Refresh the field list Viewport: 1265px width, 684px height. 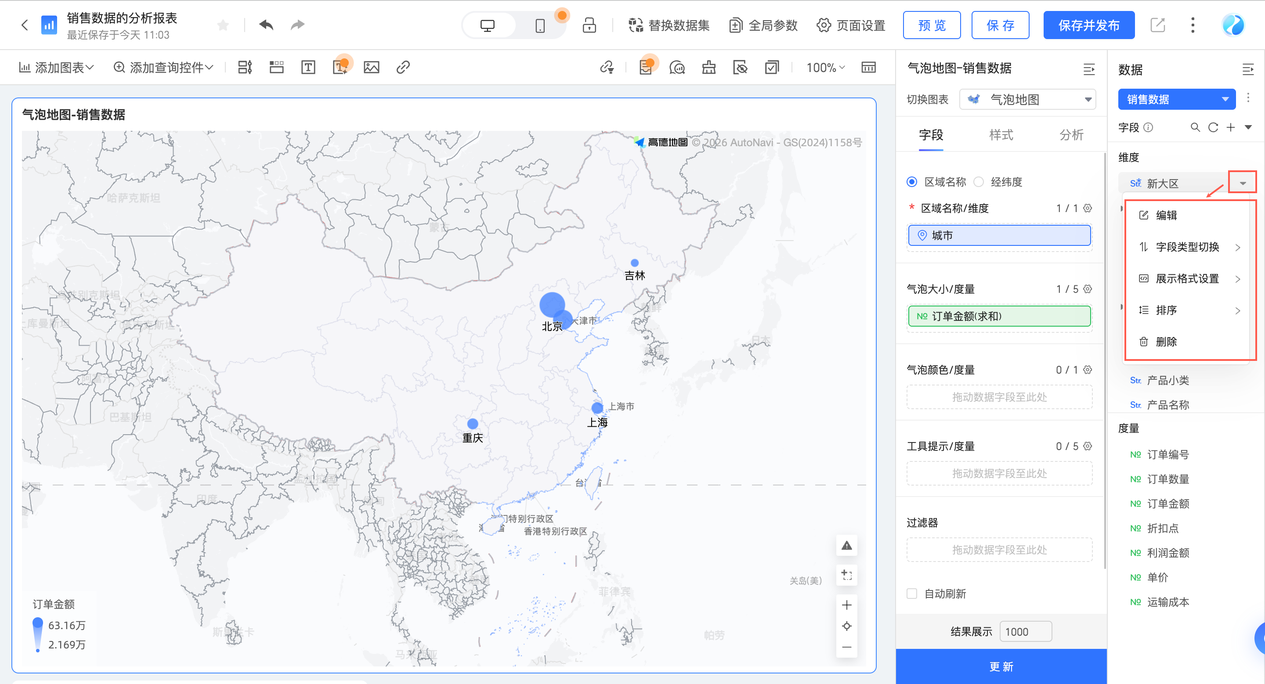pos(1213,128)
